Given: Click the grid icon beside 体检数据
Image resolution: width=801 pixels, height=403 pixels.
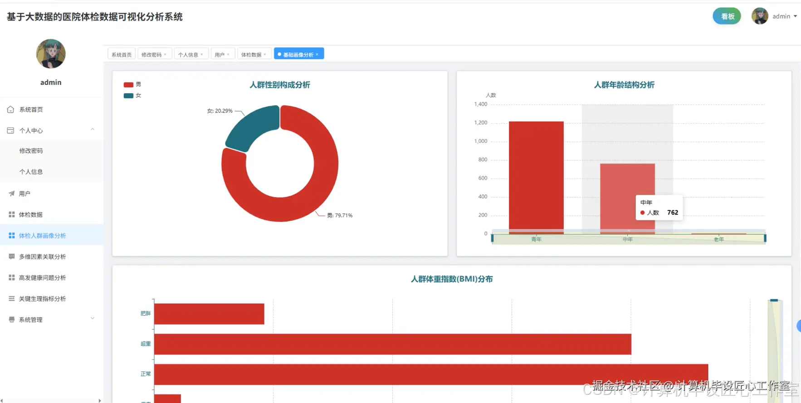Looking at the screenshot, I should tap(11, 215).
